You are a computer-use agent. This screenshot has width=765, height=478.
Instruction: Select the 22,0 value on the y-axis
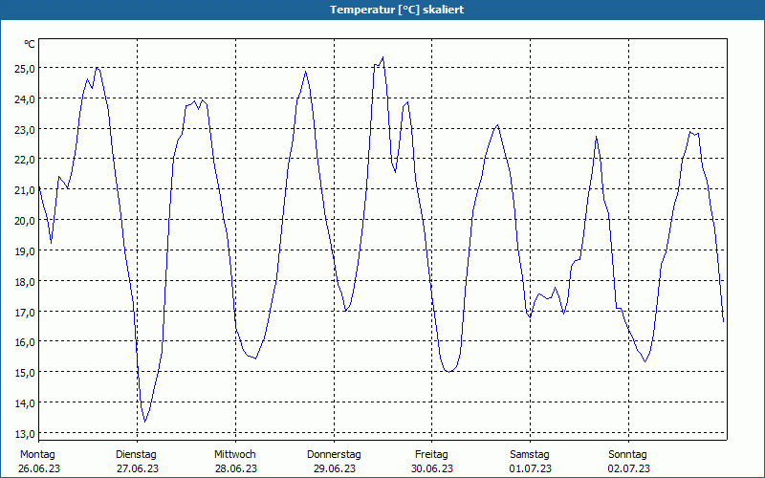pyautogui.click(x=24, y=159)
